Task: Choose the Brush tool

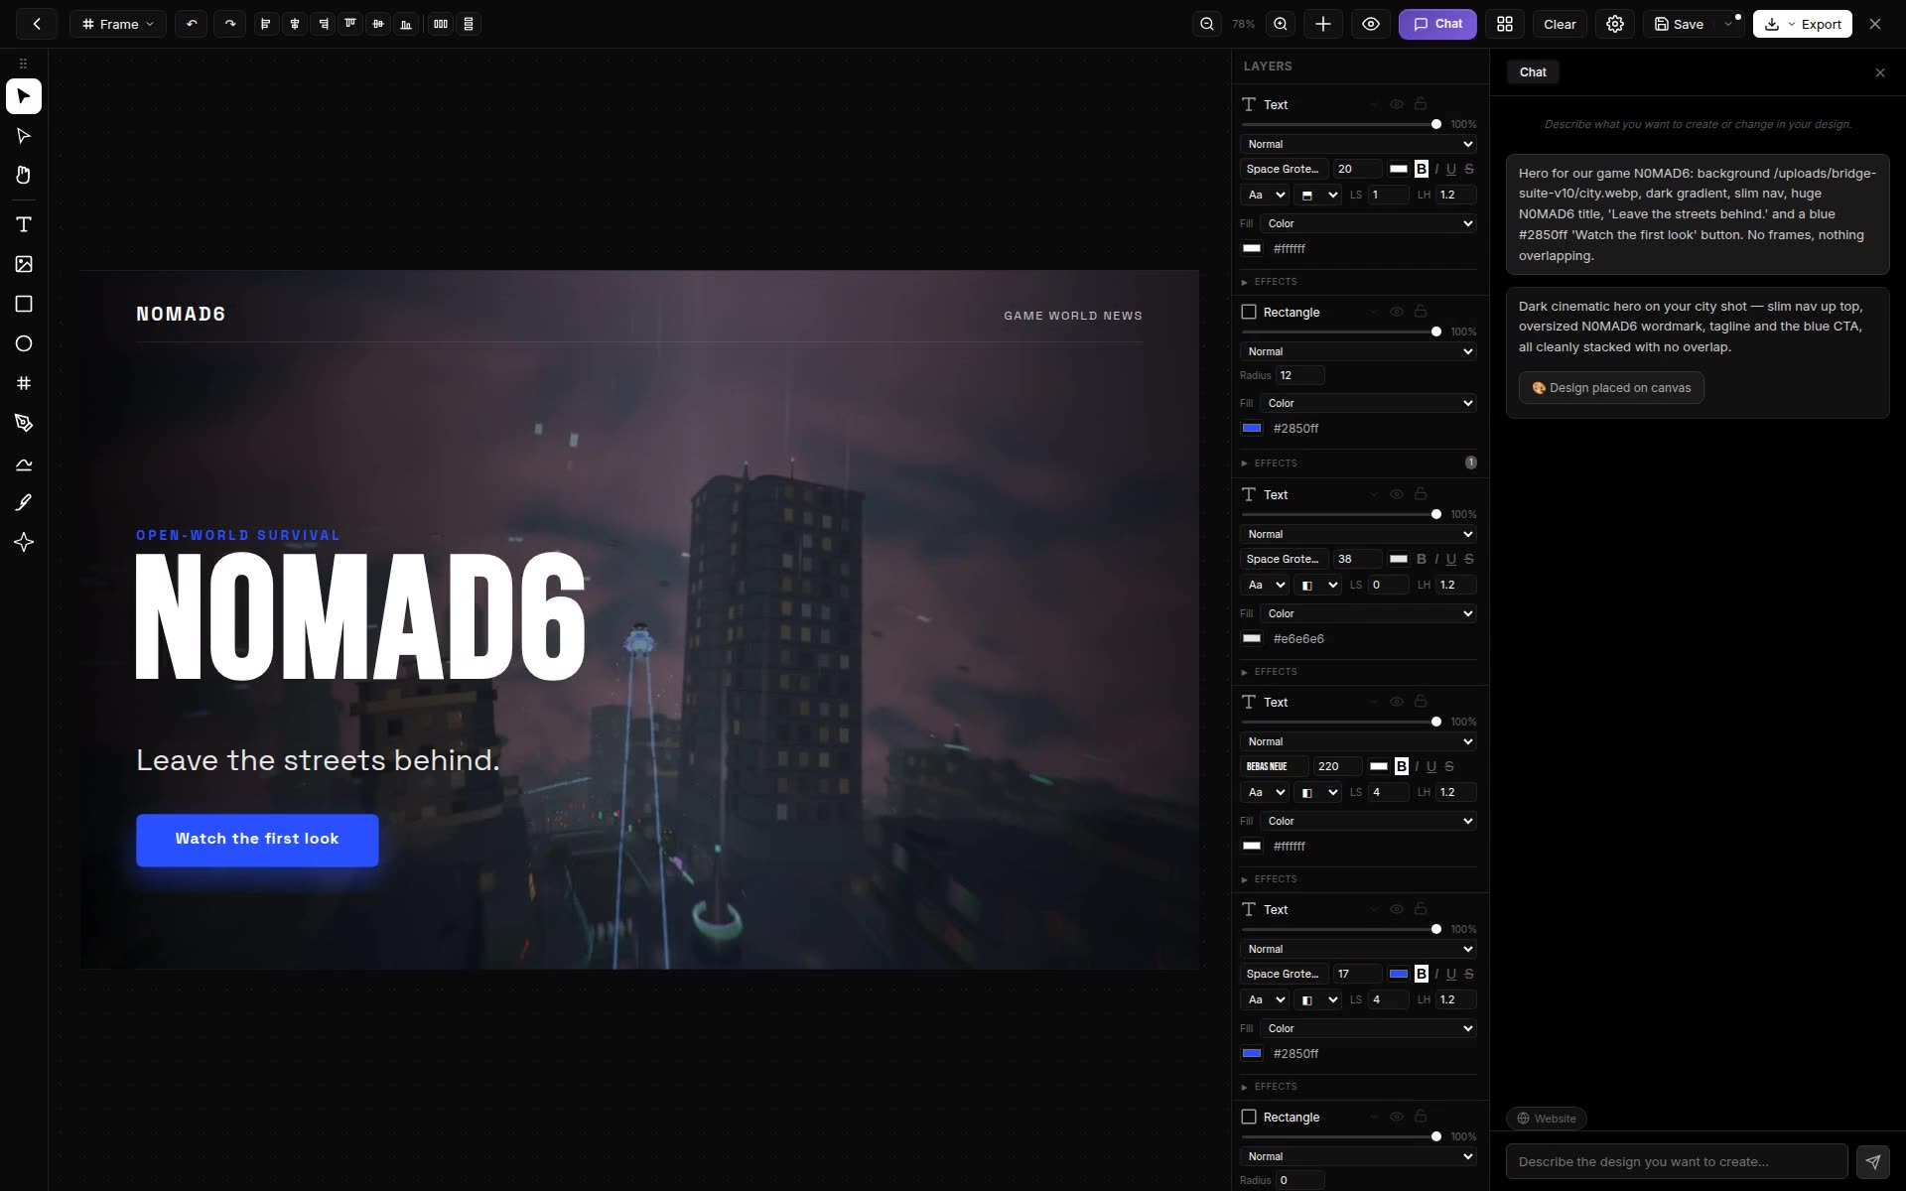Action: [x=24, y=502]
